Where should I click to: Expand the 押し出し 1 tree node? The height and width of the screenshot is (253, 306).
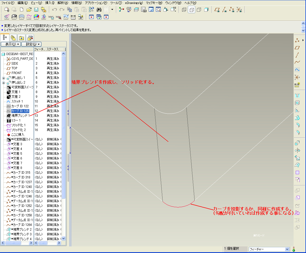pyautogui.click(x=3, y=78)
